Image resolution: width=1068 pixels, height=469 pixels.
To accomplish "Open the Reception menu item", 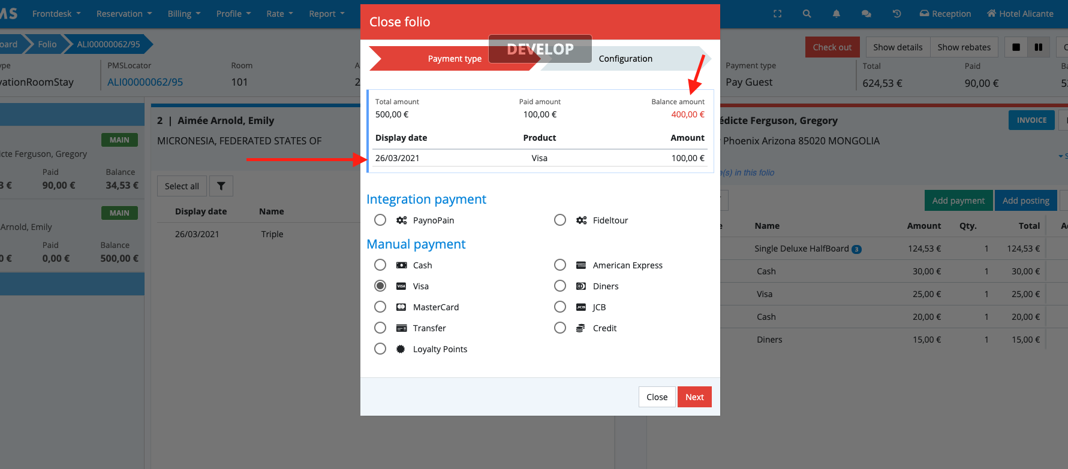I will 945,14.
